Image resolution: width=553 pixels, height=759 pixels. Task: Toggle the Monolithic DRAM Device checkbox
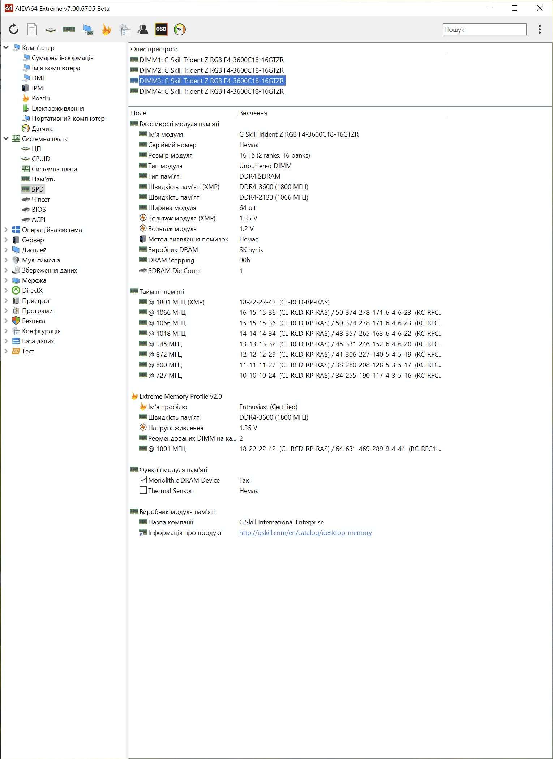143,480
